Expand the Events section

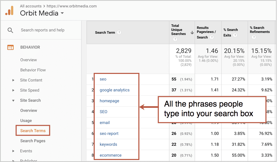pyautogui.click(x=13, y=151)
